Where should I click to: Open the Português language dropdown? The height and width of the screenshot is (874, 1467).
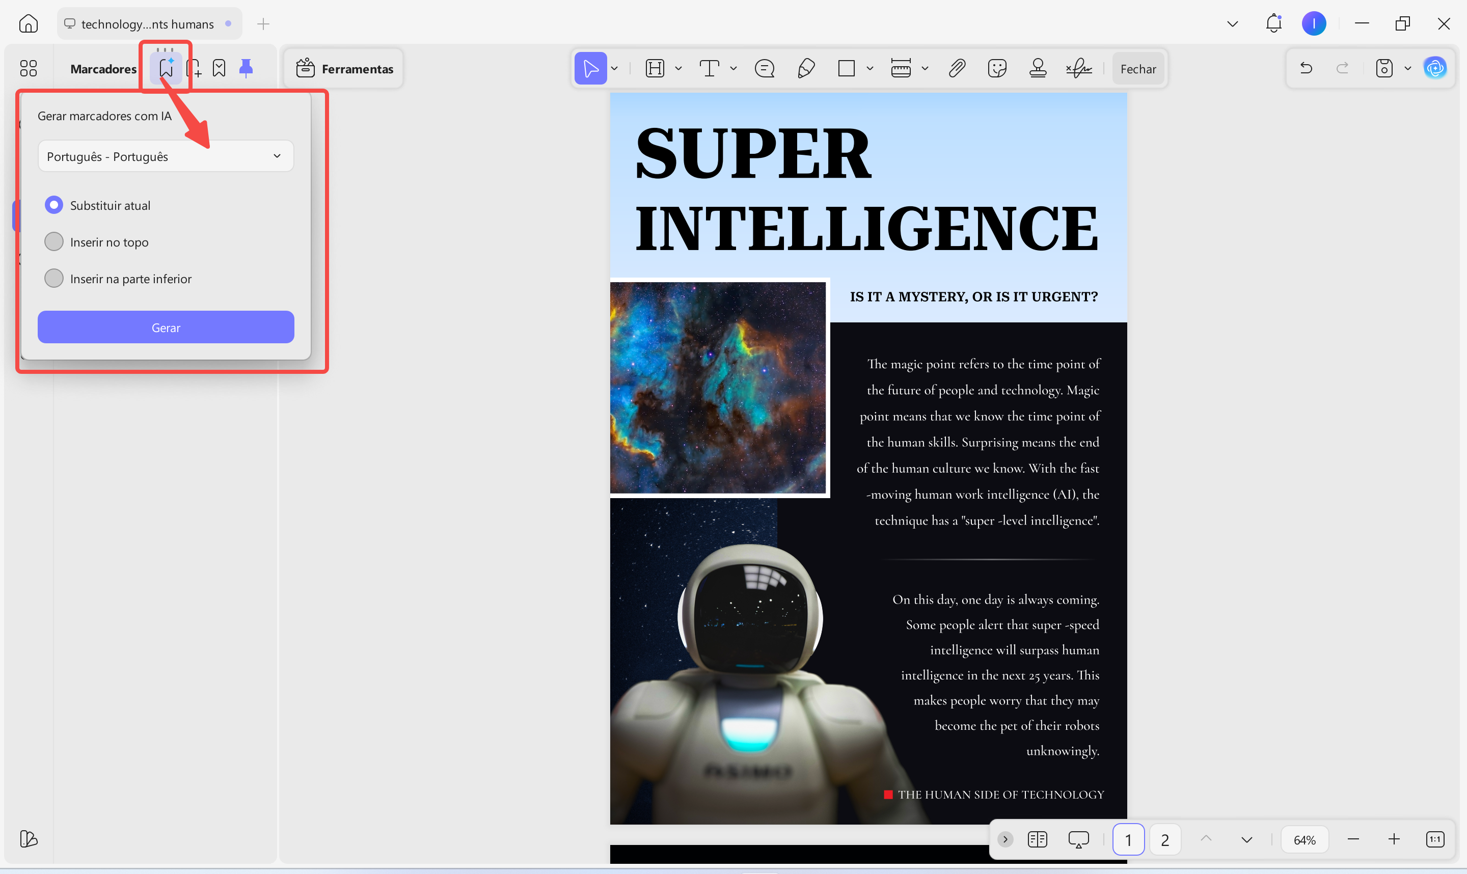pos(166,156)
